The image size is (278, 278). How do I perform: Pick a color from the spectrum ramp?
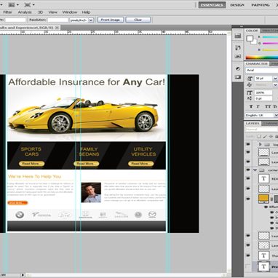click(x=262, y=57)
